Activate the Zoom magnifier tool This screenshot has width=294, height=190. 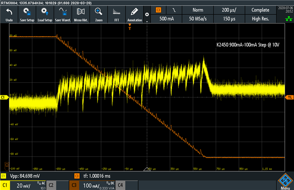[x=99, y=14]
